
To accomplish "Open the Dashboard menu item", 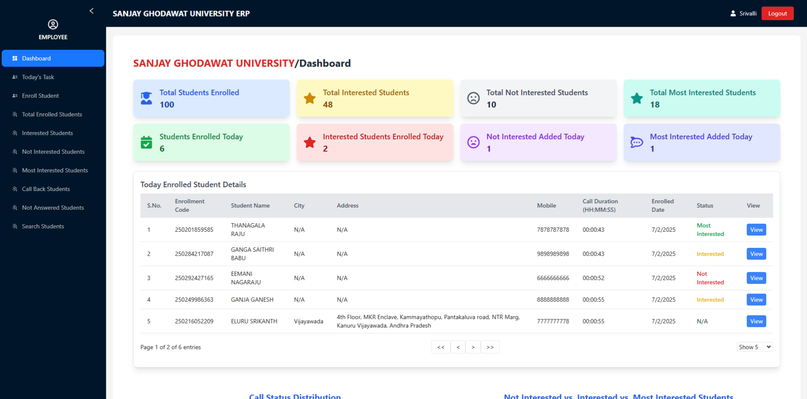I will [53, 58].
